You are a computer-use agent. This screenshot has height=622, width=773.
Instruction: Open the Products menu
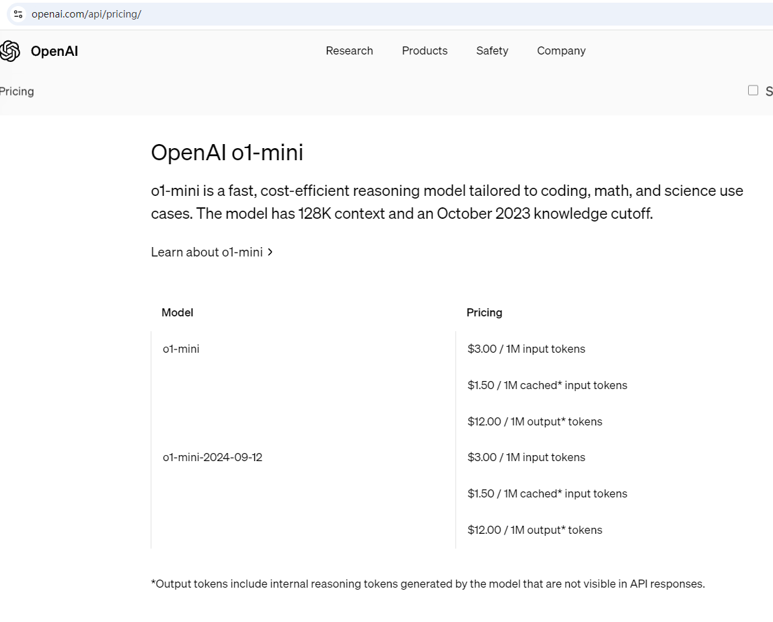click(425, 50)
